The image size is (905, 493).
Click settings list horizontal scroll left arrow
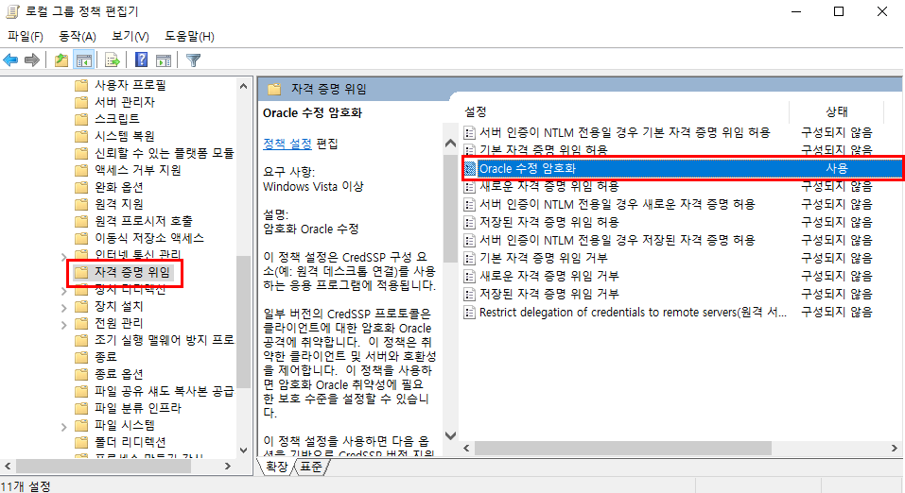467,448
